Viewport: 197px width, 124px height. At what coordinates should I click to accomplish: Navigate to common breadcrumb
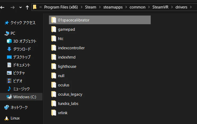pyautogui.click(x=137, y=7)
